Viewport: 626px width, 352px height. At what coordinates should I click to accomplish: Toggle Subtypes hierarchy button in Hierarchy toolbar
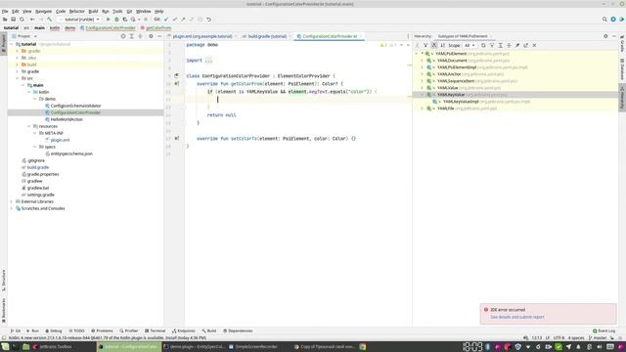434,46
